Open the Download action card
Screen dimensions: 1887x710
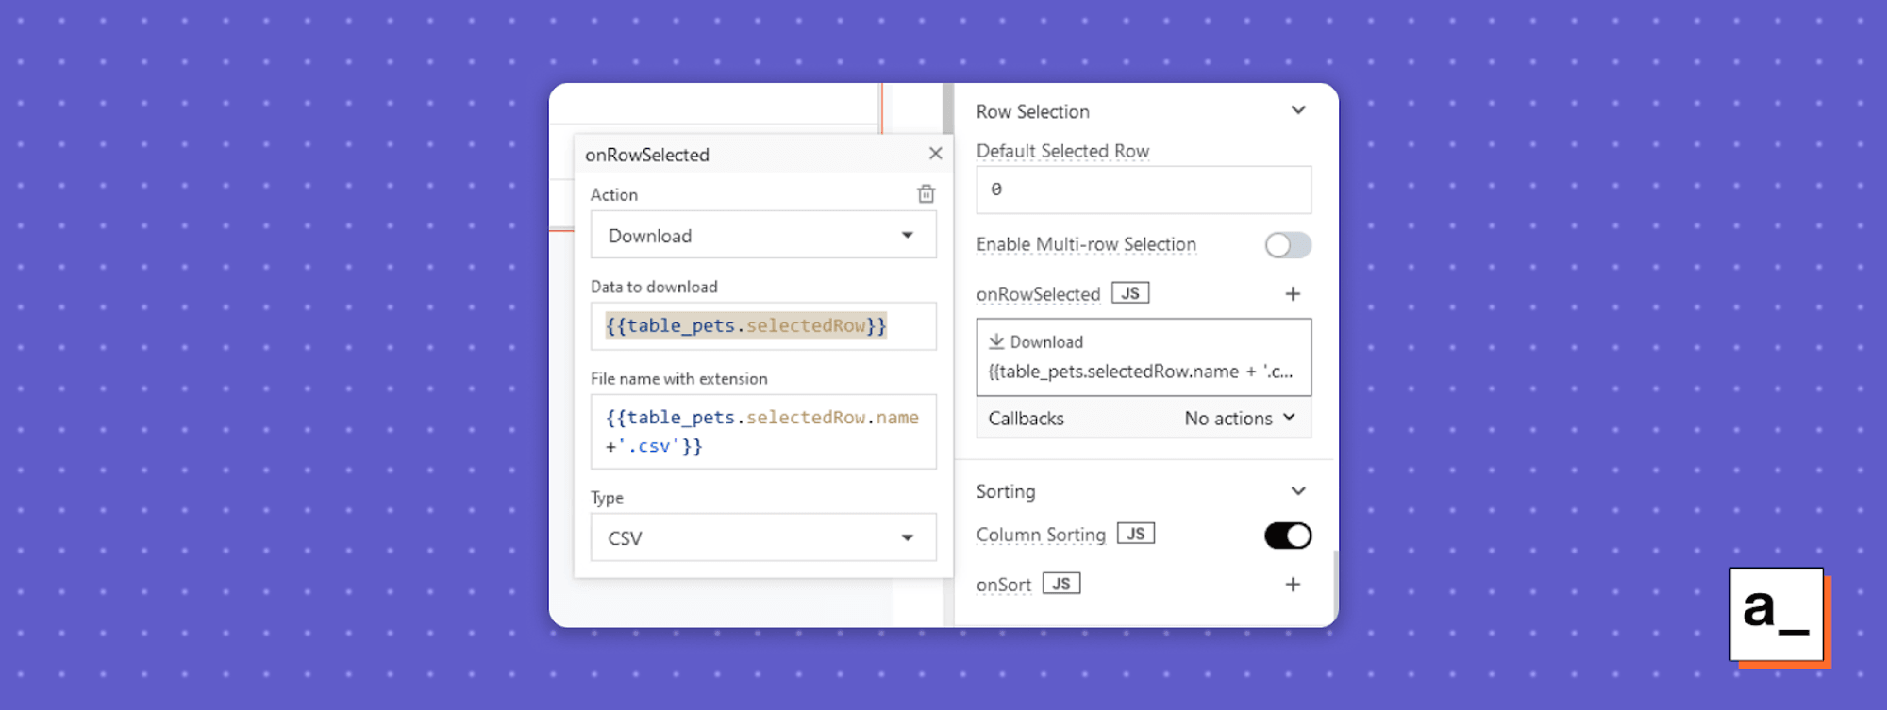coord(1144,356)
